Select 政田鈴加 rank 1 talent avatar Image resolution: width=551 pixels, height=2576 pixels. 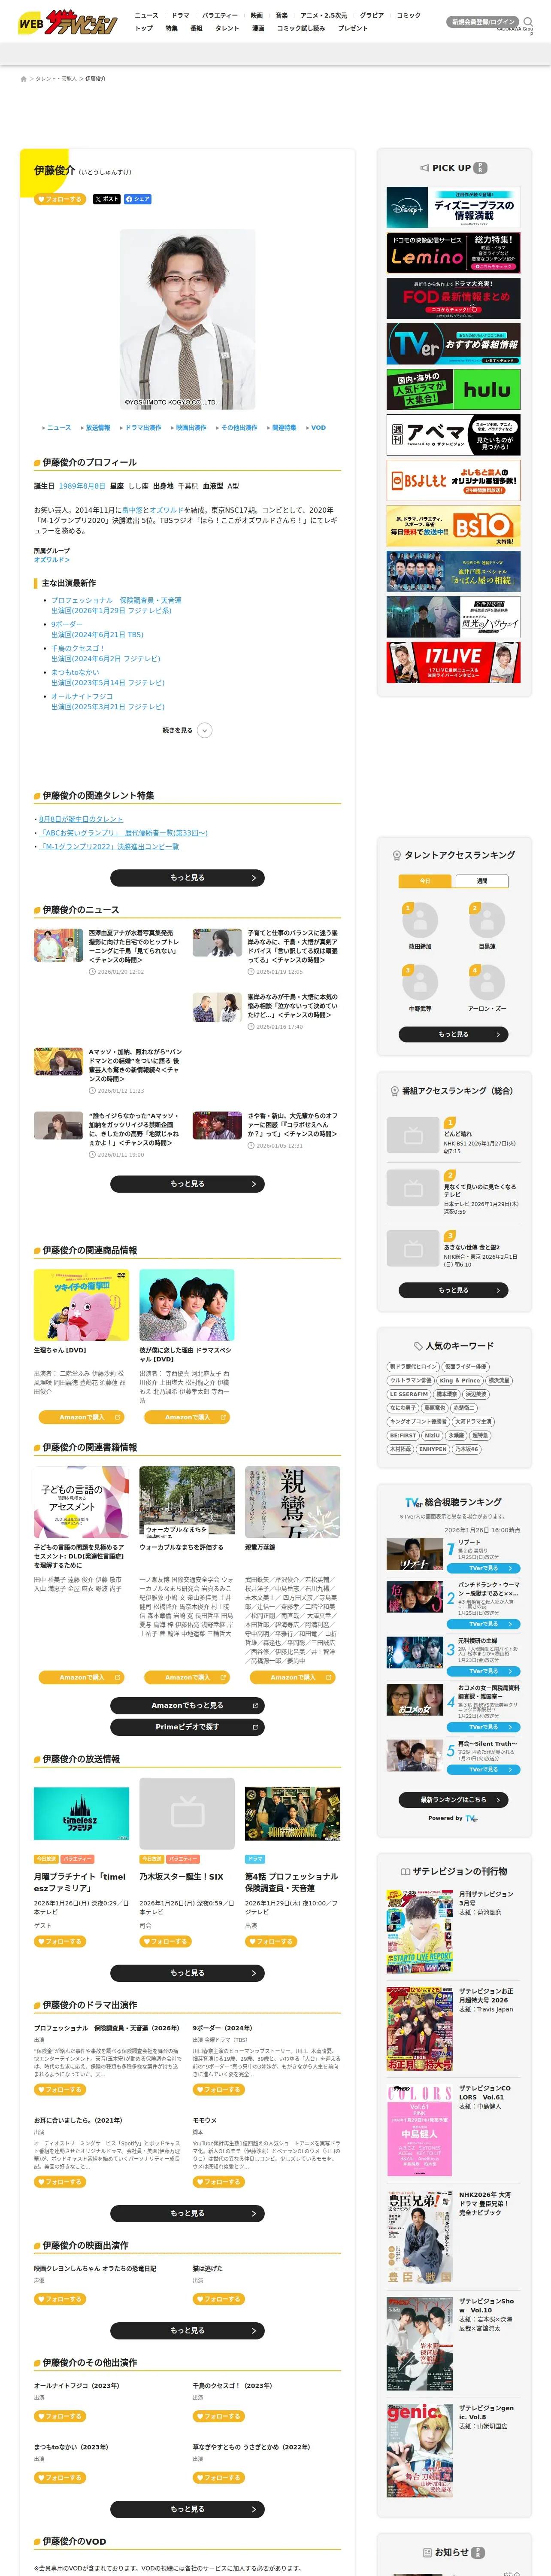pos(420,919)
